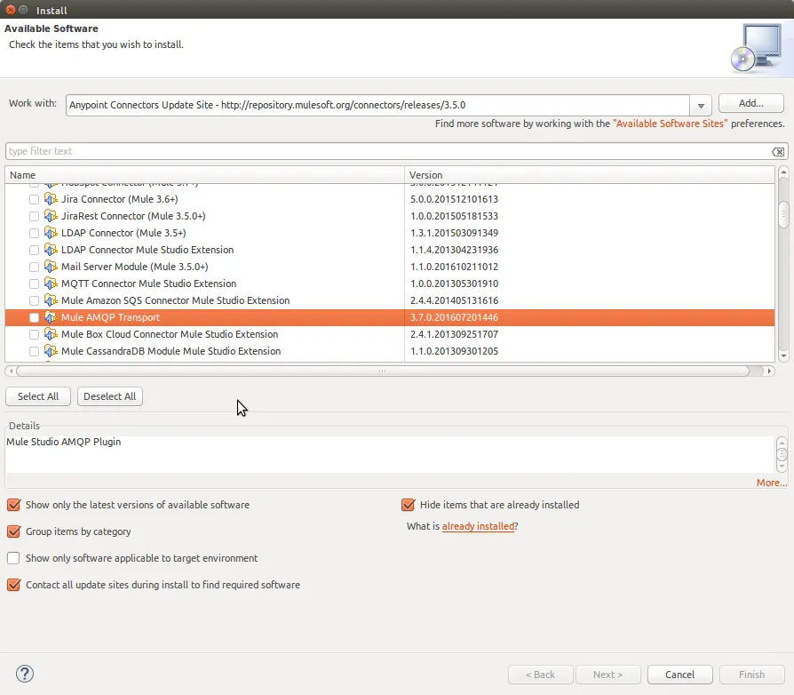Click the Details pane scroll up arrow

tap(782, 443)
